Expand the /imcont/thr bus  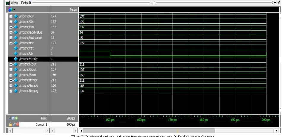click(x=11, y=43)
